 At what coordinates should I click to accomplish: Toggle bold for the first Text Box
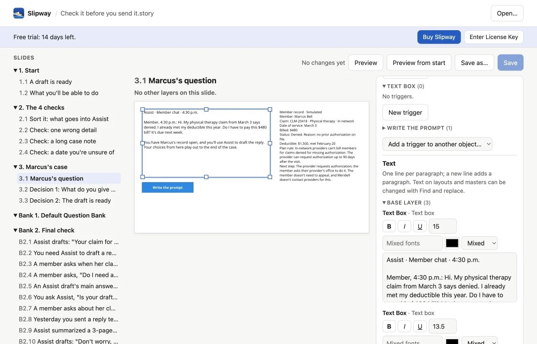(x=389, y=226)
